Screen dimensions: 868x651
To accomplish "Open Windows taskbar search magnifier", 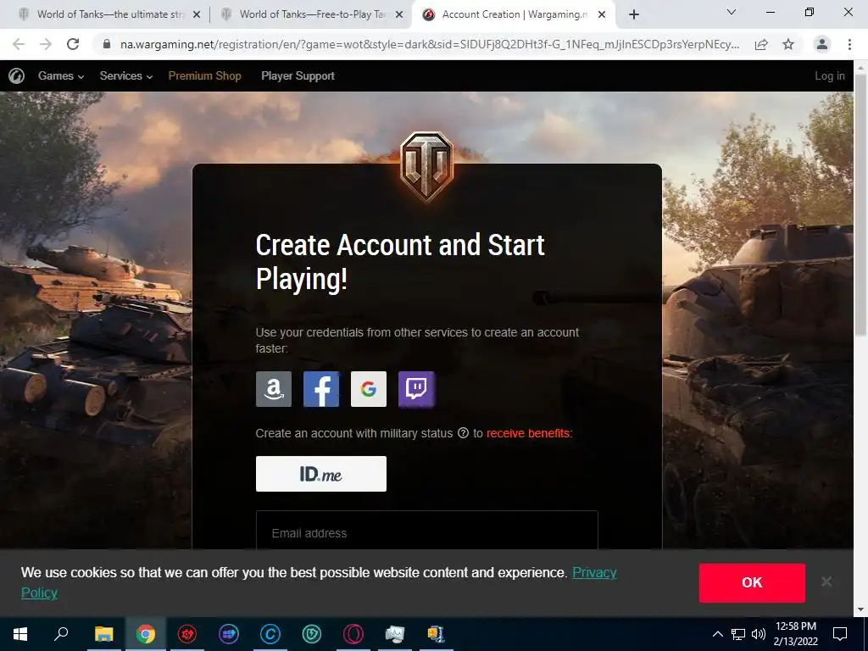I will point(61,634).
